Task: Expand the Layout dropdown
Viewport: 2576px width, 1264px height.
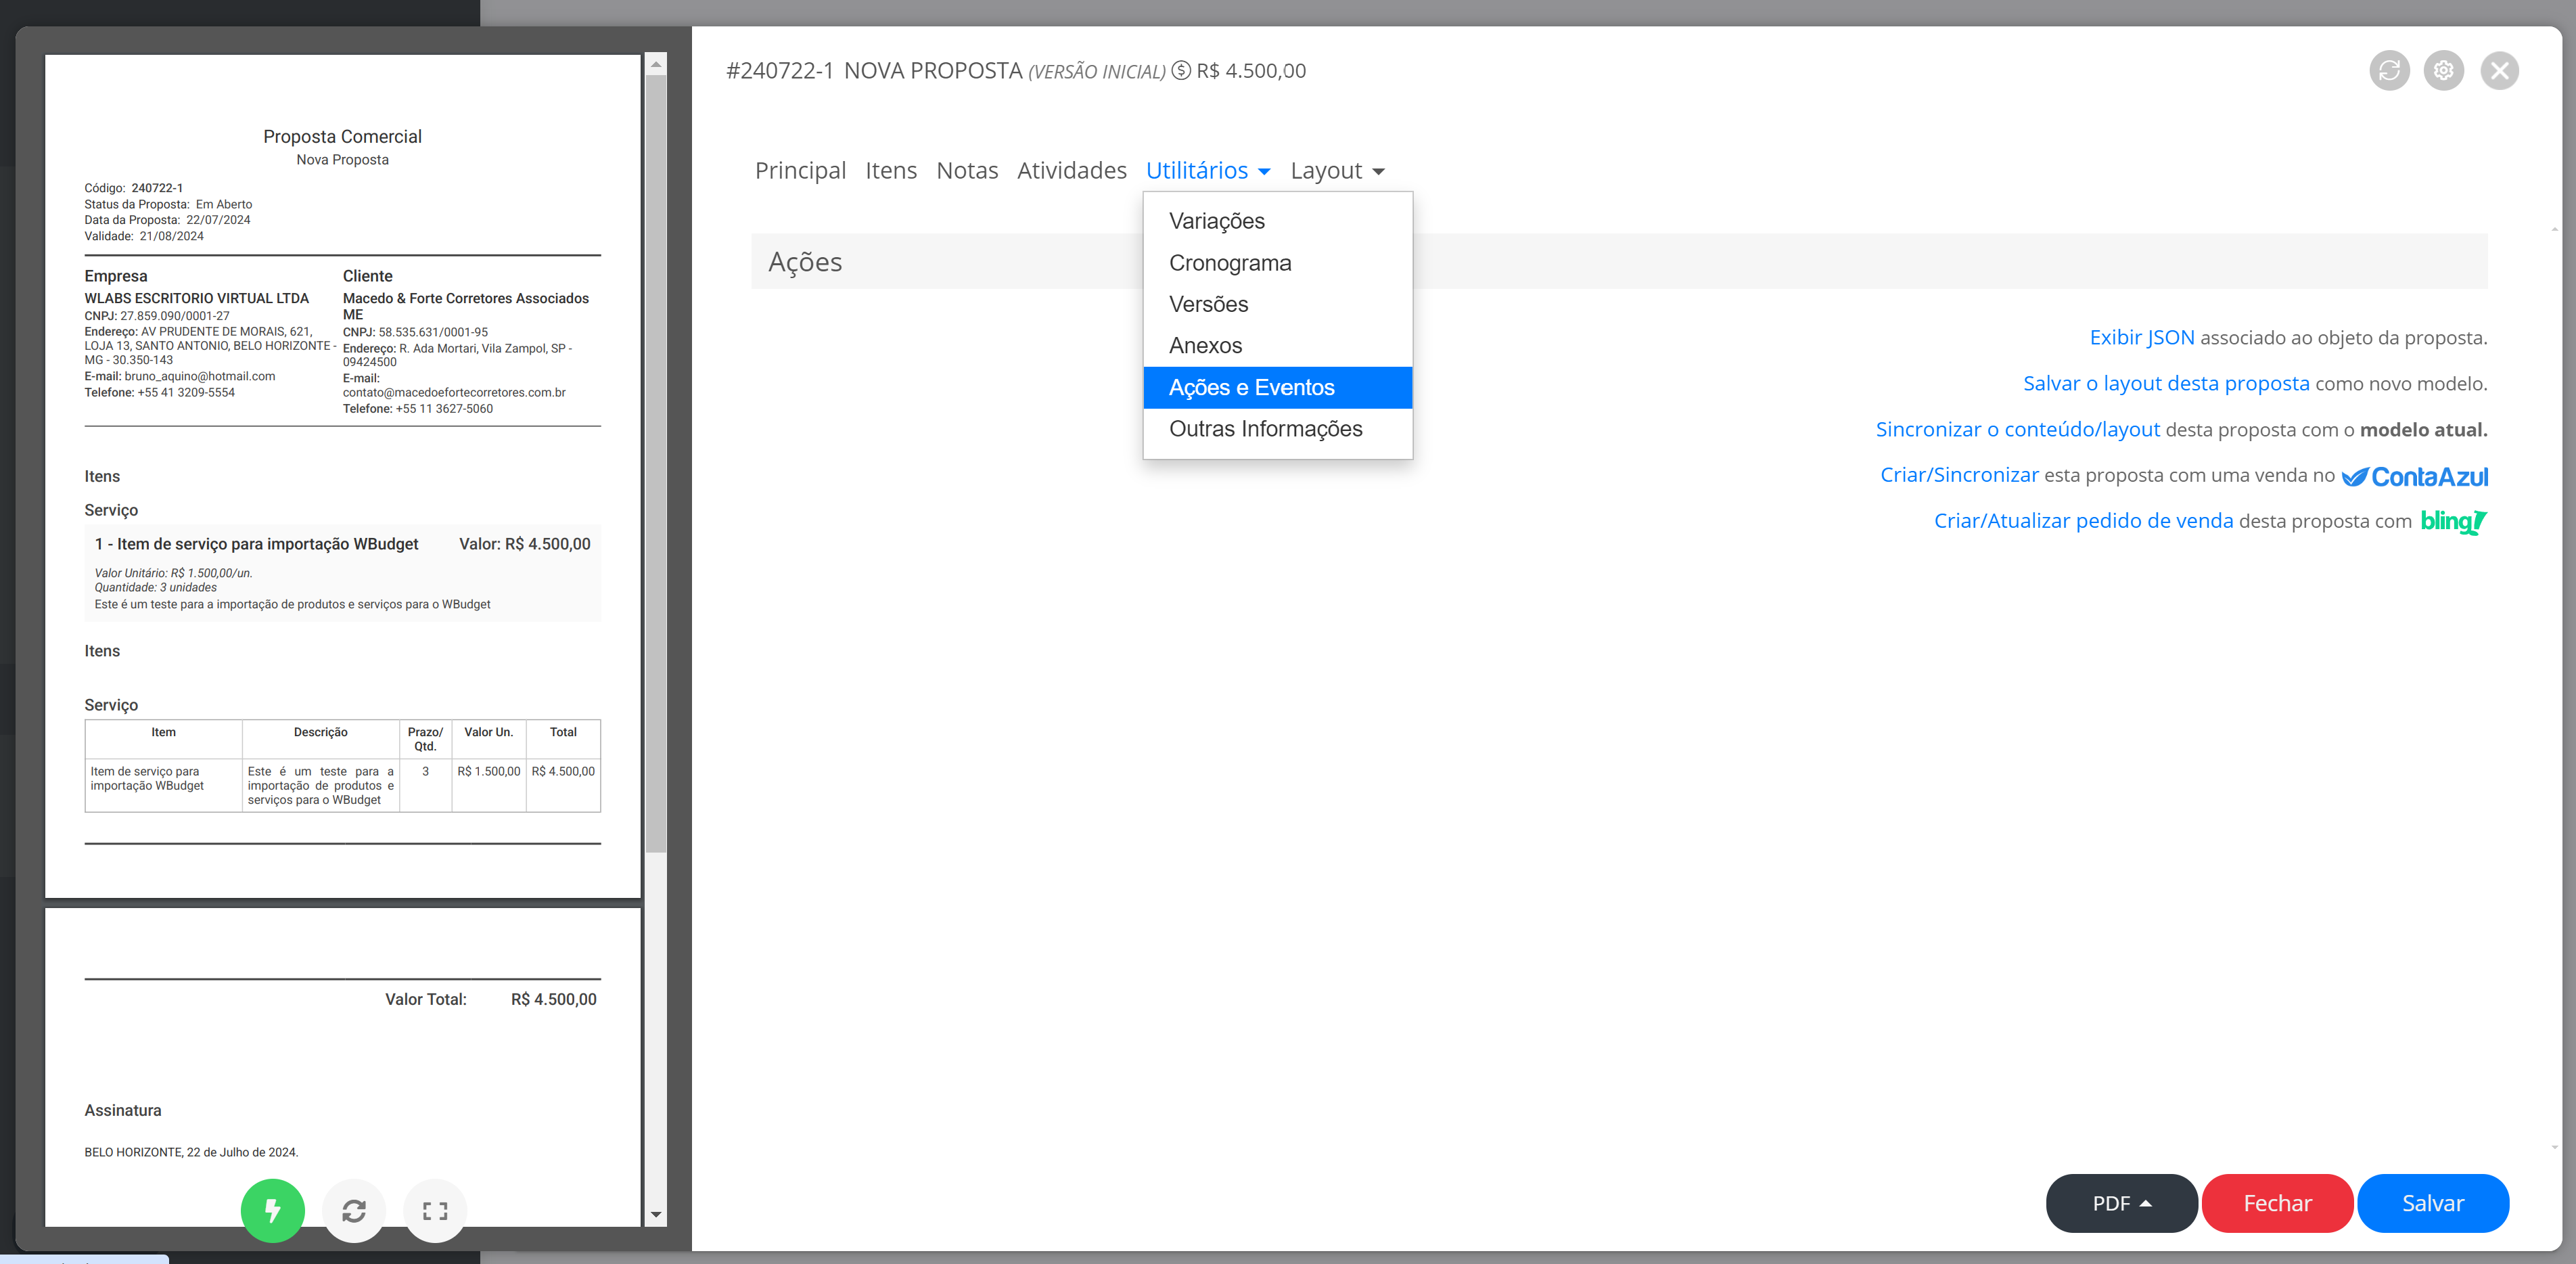Action: pyautogui.click(x=1337, y=171)
